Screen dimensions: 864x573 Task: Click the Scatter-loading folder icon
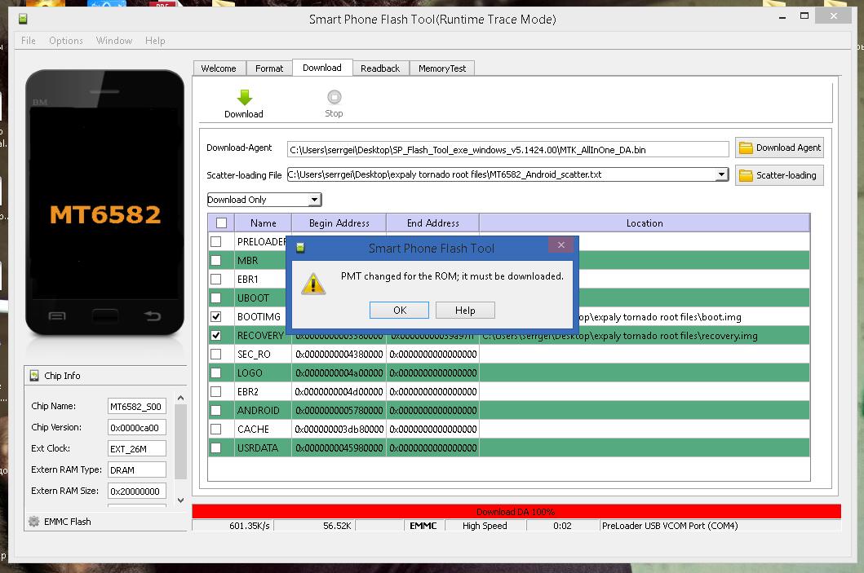746,175
